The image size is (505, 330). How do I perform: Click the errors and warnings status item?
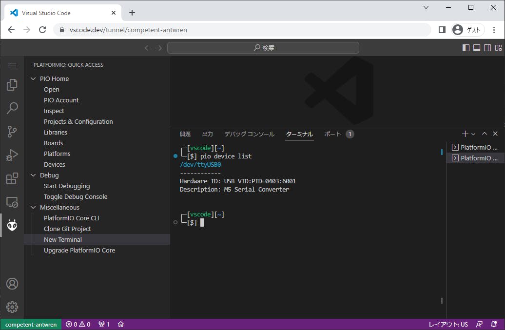78,324
